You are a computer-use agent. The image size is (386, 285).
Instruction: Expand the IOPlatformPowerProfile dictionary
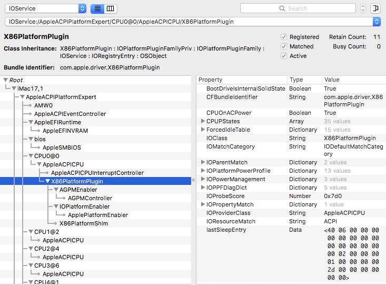pos(203,171)
